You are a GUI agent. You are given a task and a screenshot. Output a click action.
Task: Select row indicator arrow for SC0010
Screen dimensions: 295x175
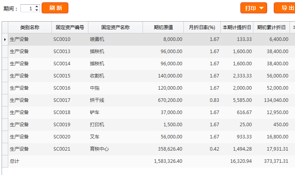pyautogui.click(x=5, y=39)
